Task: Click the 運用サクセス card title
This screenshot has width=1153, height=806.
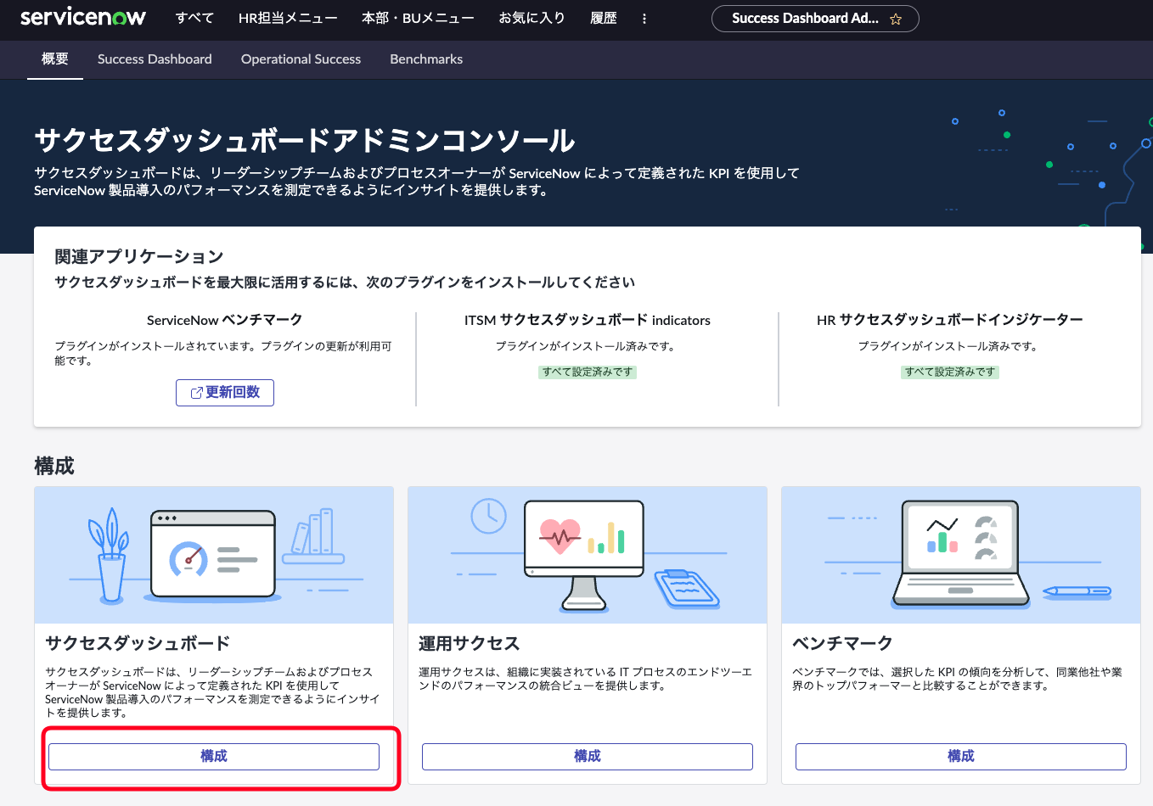Action: pos(469,643)
